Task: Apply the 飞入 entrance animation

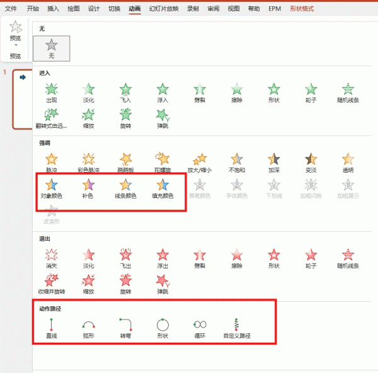Action: click(x=125, y=93)
